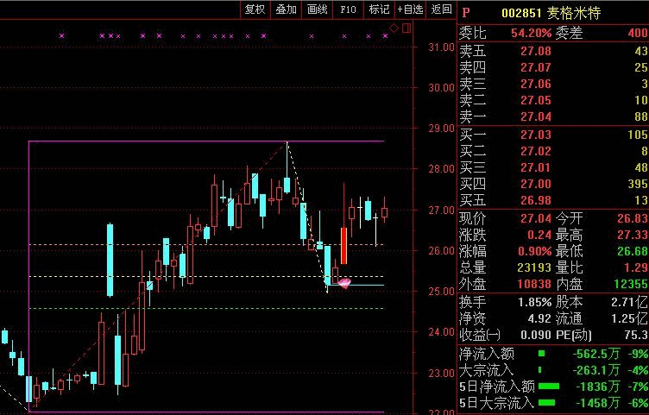Select the stock code 002851
The height and width of the screenshot is (415, 649).
point(521,13)
